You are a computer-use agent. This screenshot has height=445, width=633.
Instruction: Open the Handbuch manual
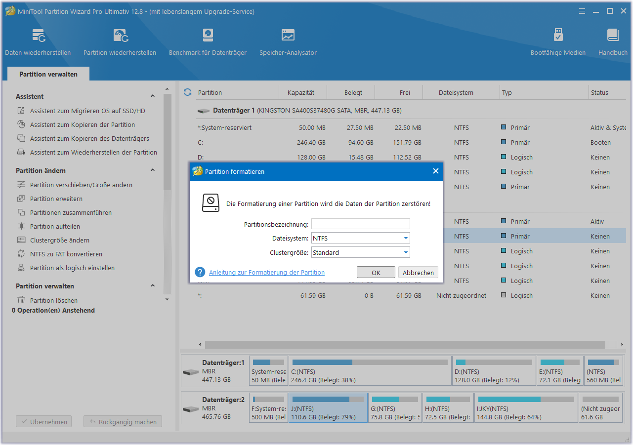[613, 42]
